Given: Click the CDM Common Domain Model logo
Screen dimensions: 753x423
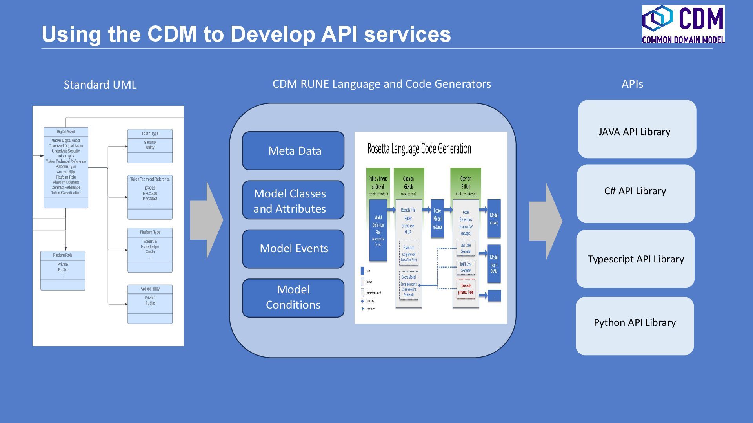Looking at the screenshot, I should click(683, 24).
